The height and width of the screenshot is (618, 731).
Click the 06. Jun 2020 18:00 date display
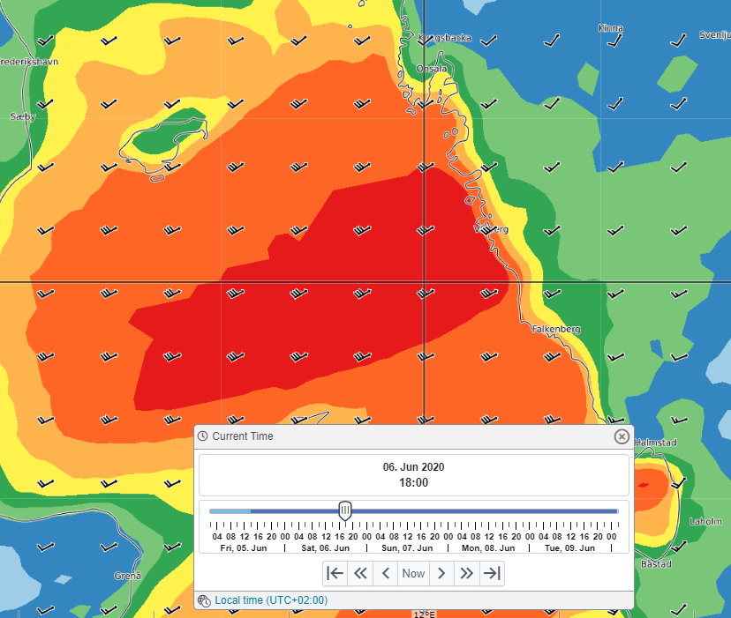click(413, 474)
